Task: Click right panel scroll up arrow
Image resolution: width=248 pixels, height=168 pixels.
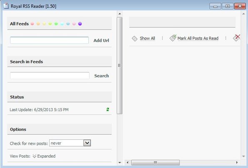Action: click(x=243, y=14)
